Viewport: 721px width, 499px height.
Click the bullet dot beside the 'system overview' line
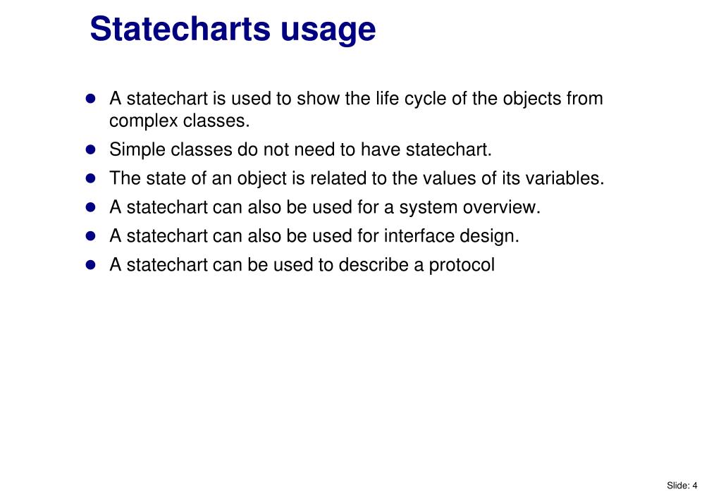coord(91,207)
